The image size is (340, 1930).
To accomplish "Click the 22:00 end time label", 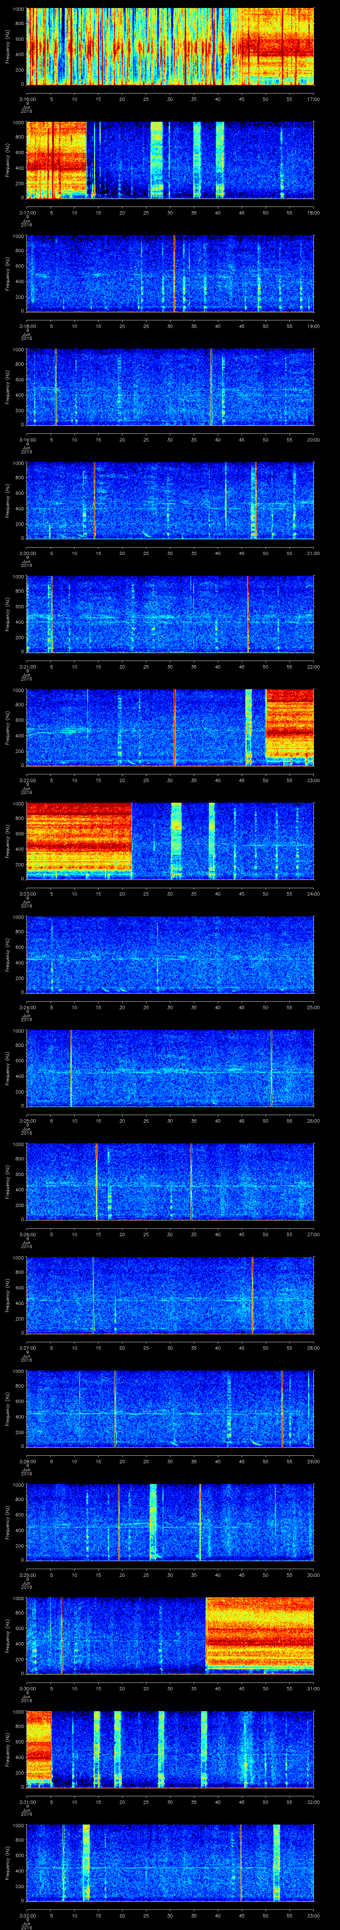I will tap(313, 667).
